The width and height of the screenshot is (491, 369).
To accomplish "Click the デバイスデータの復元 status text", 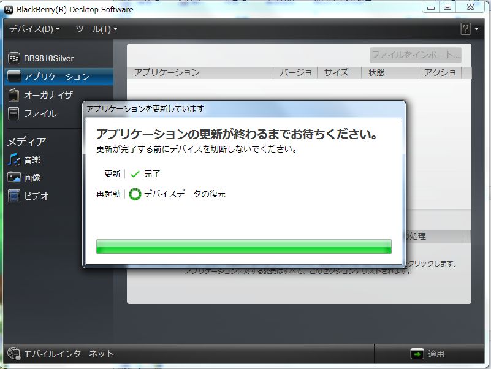I will tap(185, 194).
